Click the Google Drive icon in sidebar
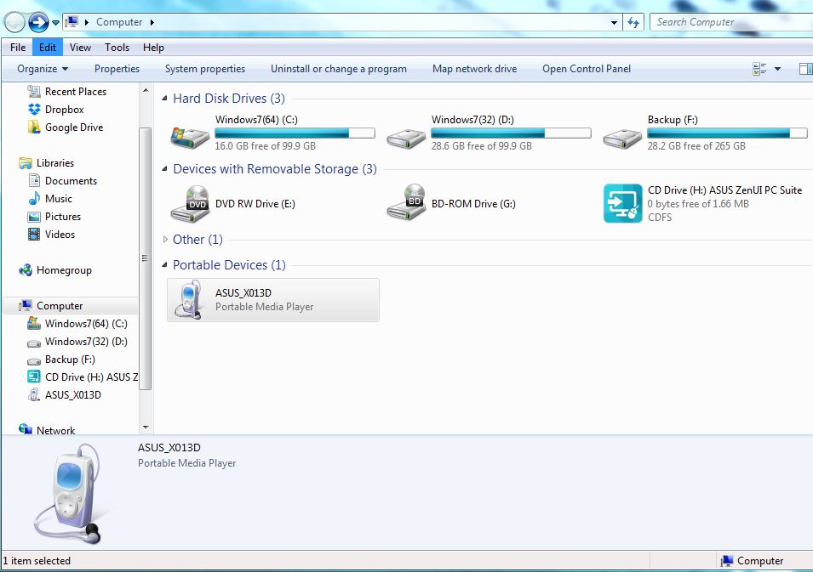 (x=34, y=127)
